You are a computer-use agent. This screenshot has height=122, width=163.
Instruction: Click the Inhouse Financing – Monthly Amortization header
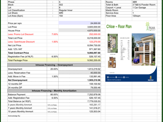pyautogui.click(x=54, y=91)
